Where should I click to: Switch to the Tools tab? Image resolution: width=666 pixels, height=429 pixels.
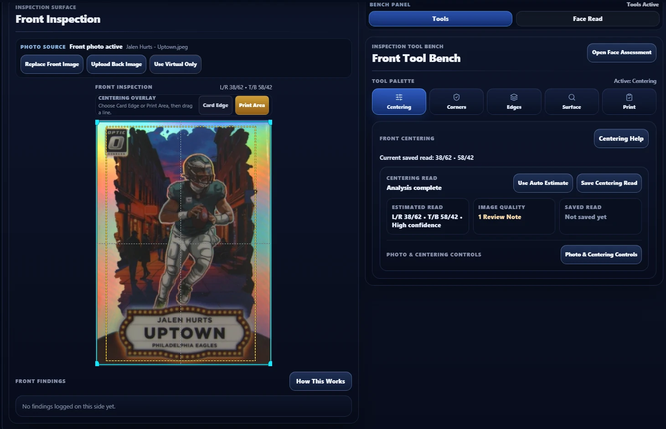[440, 19]
